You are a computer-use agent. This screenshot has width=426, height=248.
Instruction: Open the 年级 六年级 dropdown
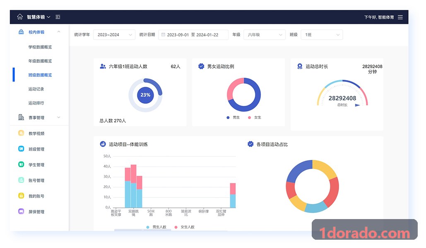(265, 35)
